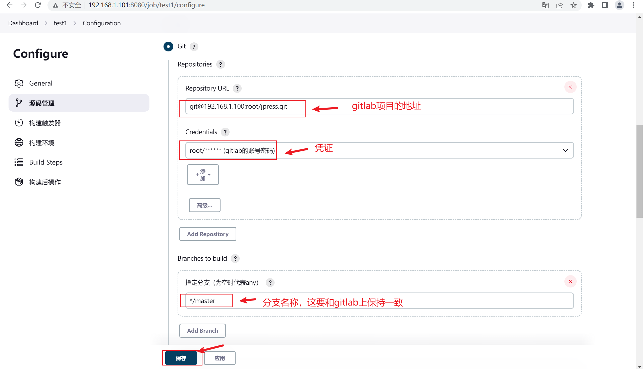
Task: Click the Repository URL input field
Action: pos(379,106)
